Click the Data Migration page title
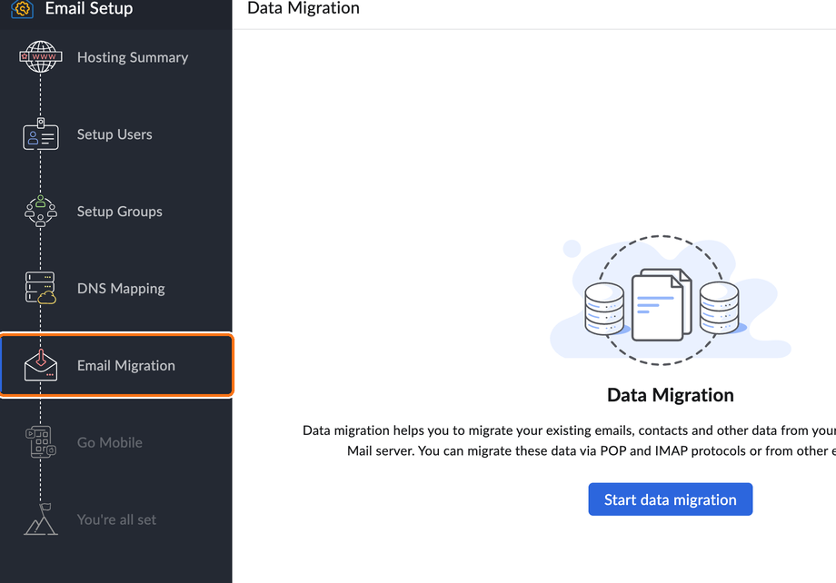Screen dimensions: 836x583 click(x=304, y=8)
